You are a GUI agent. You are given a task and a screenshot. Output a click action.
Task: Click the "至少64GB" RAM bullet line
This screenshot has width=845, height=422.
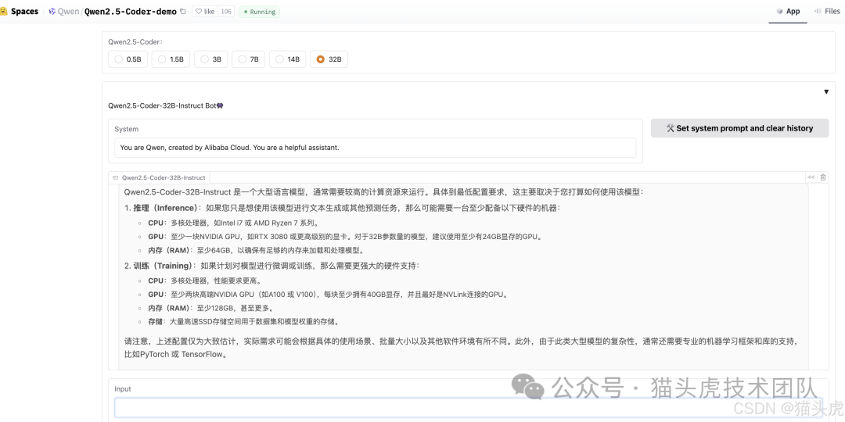[x=257, y=250]
